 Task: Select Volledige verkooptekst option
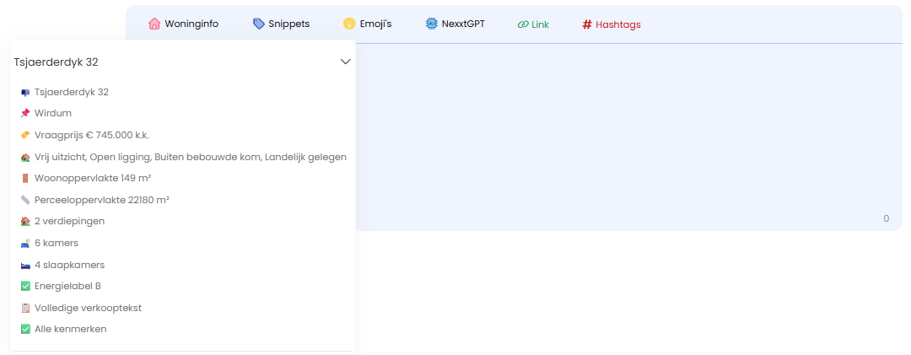tap(88, 308)
